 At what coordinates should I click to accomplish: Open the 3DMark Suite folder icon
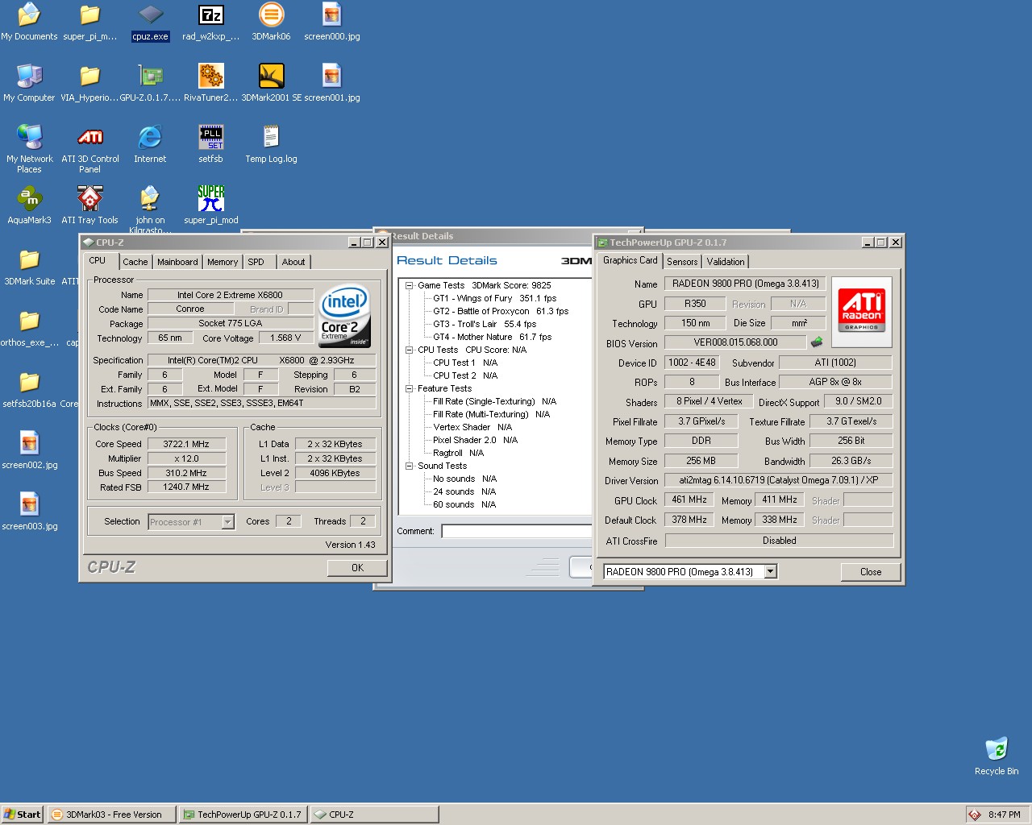tap(29, 267)
